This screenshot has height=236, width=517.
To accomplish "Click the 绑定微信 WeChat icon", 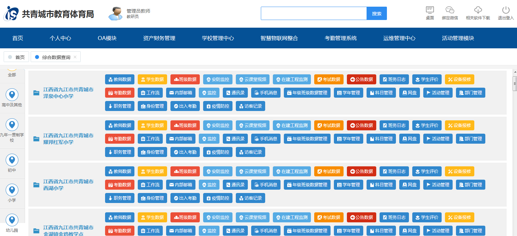I will click(450, 10).
